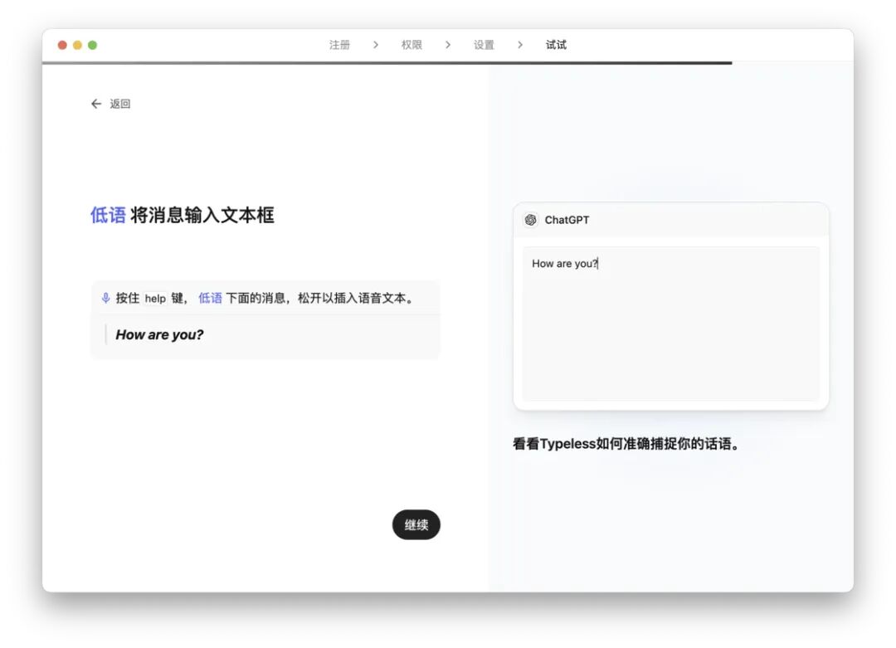The image size is (896, 648).
Task: Click the sample phrase "How are you?" in italics
Action: [x=159, y=335]
